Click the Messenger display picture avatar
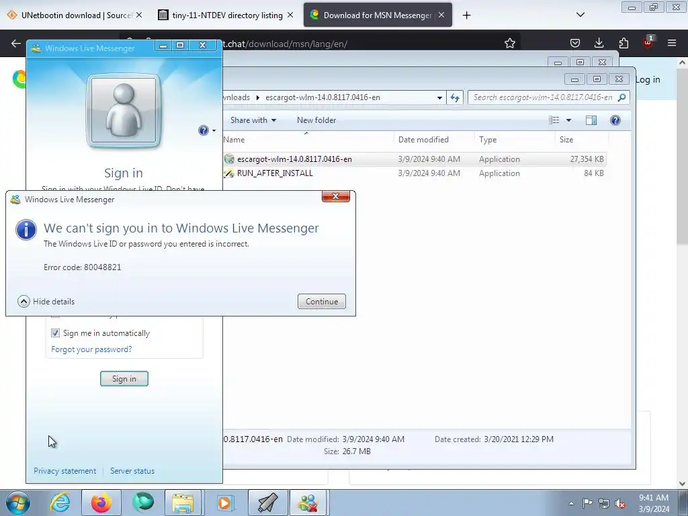The image size is (688, 516). (x=124, y=111)
